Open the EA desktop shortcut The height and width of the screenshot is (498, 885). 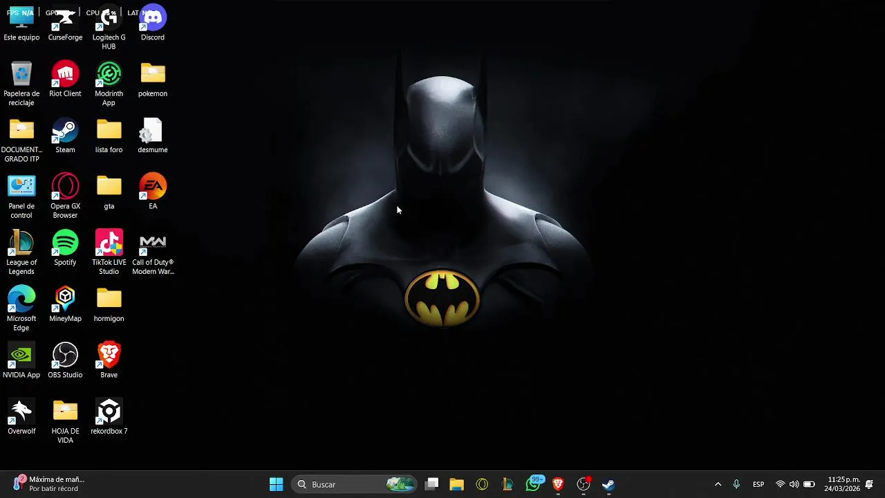[x=153, y=192]
